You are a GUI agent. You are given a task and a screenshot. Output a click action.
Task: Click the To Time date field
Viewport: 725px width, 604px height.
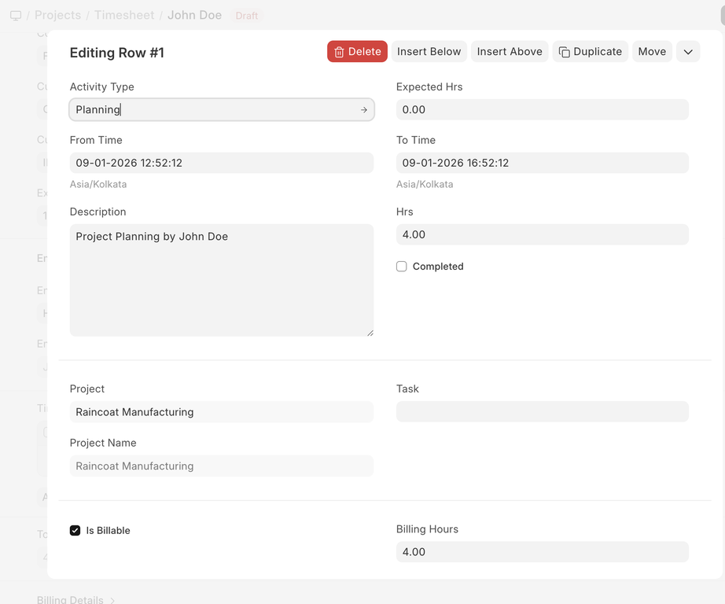(x=542, y=163)
